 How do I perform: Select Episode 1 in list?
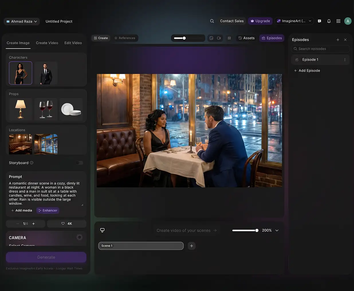click(320, 60)
